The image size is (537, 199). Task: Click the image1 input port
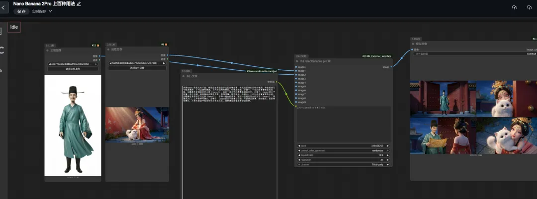[x=296, y=71]
